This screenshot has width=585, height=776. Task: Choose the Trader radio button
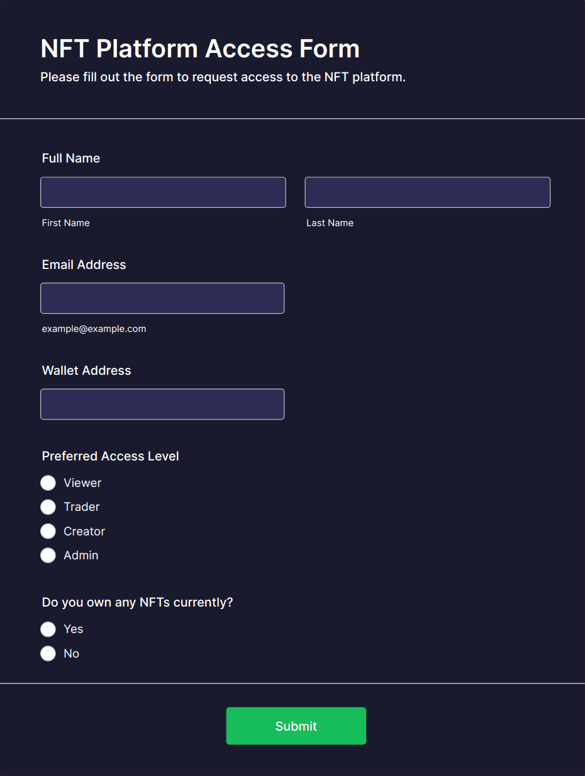click(x=48, y=507)
